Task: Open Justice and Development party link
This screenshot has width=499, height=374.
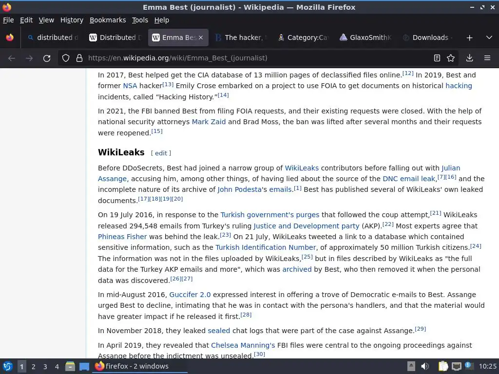Action: pyautogui.click(x=306, y=226)
